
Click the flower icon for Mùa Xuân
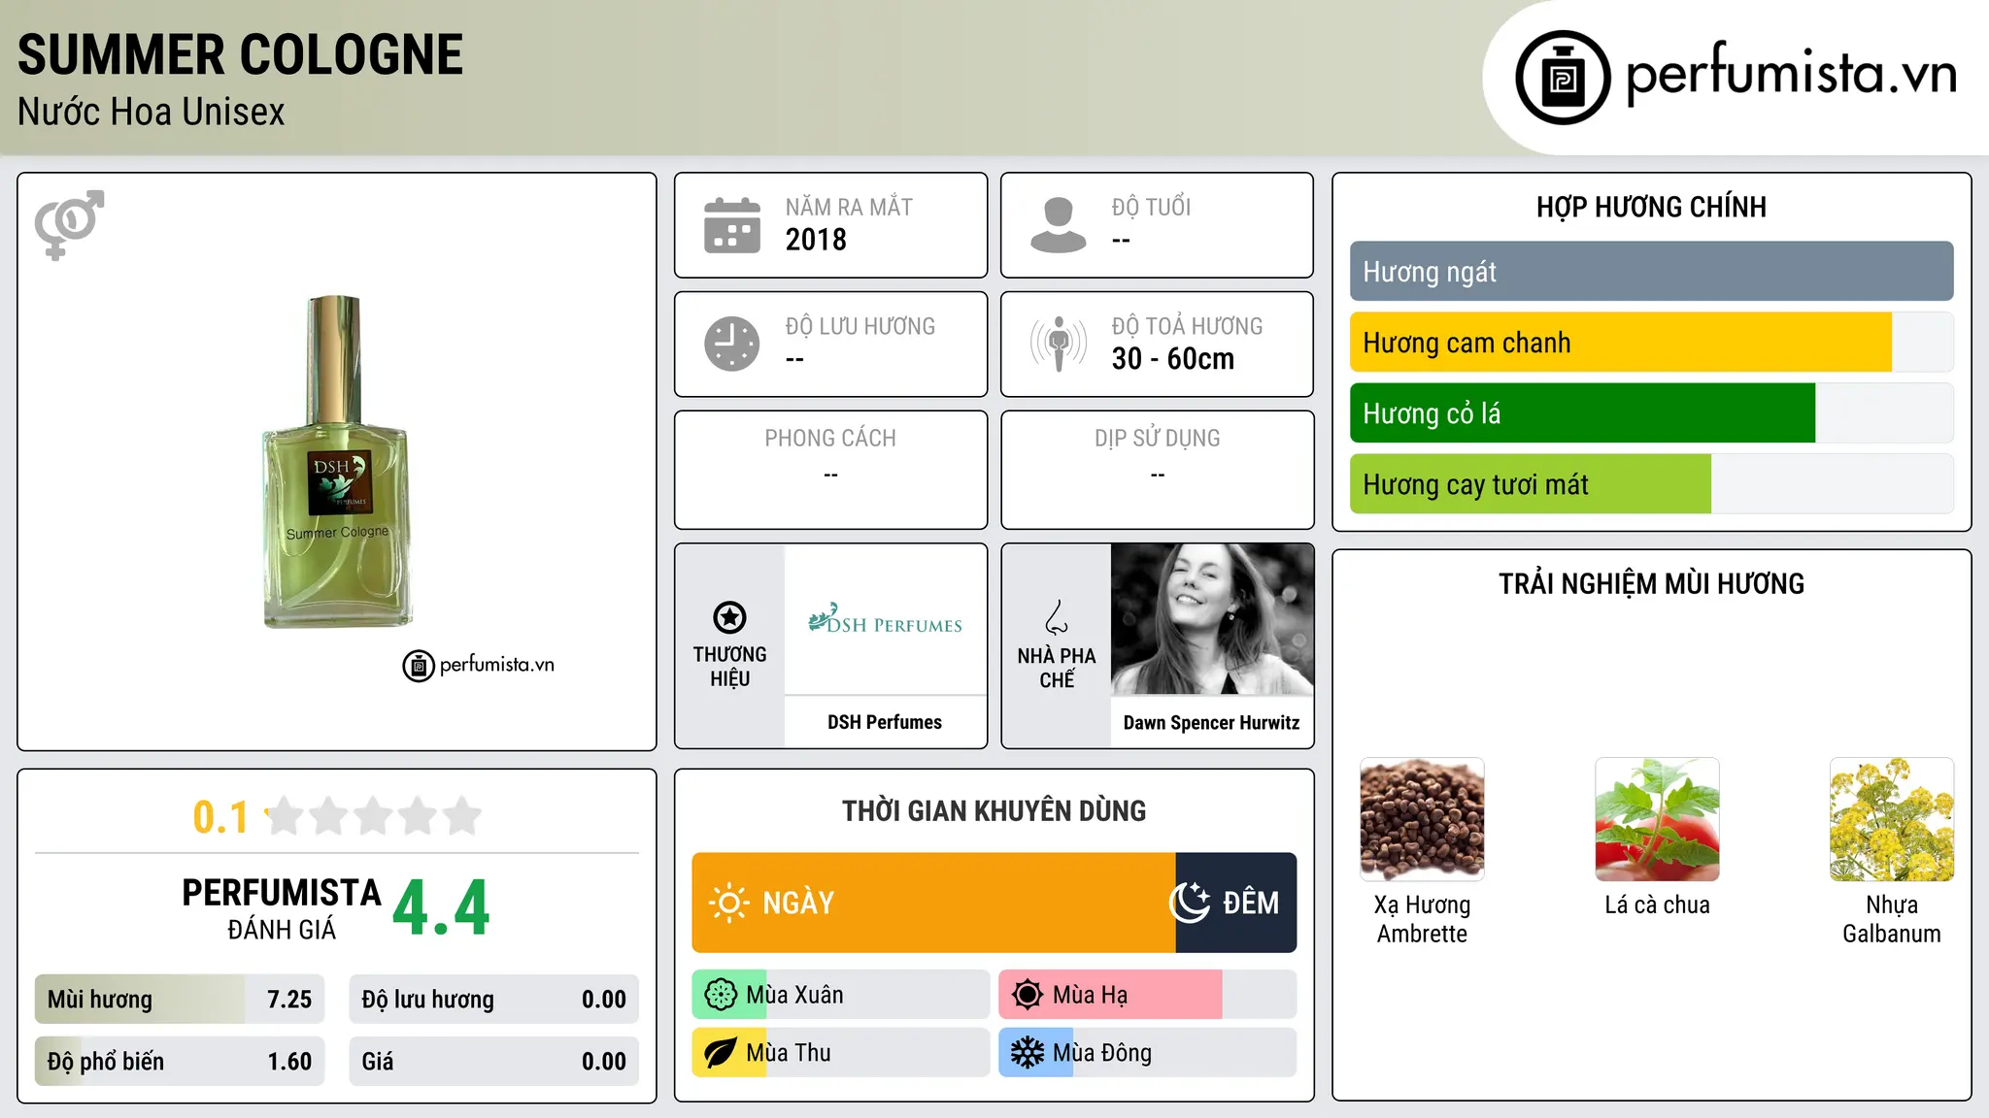(721, 995)
